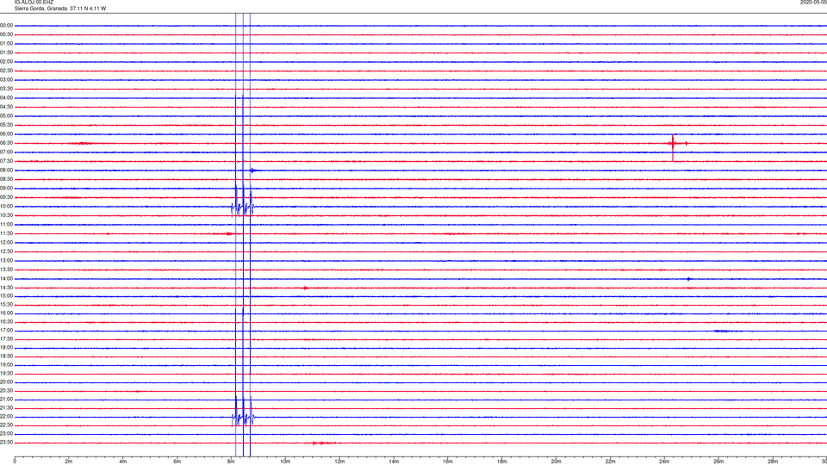Select the 18:00 trace time label
Viewport: 827px width, 465px height.
[x=6, y=348]
